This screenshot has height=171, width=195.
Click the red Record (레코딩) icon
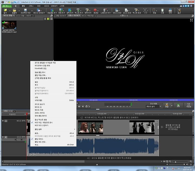point(95,10)
